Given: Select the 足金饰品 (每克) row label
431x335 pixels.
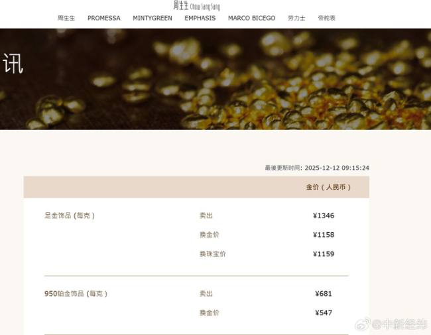Looking at the screenshot, I should 70,216.
